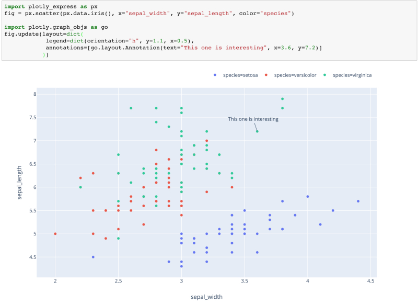Viewport: 418px width, 304px height.
Task: Click the y-axis tick label 6.5
Action: (x=33, y=164)
